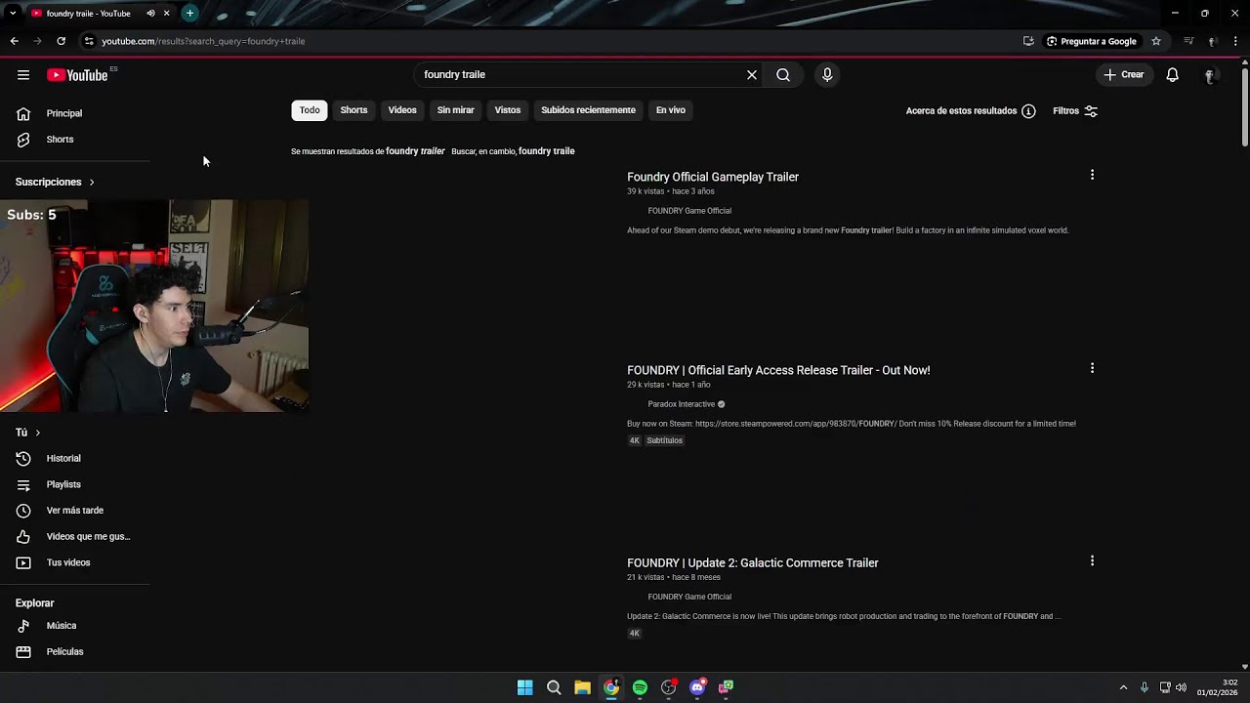Mute the YouTube tab audio
This screenshot has height=703, width=1250.
pos(150,14)
